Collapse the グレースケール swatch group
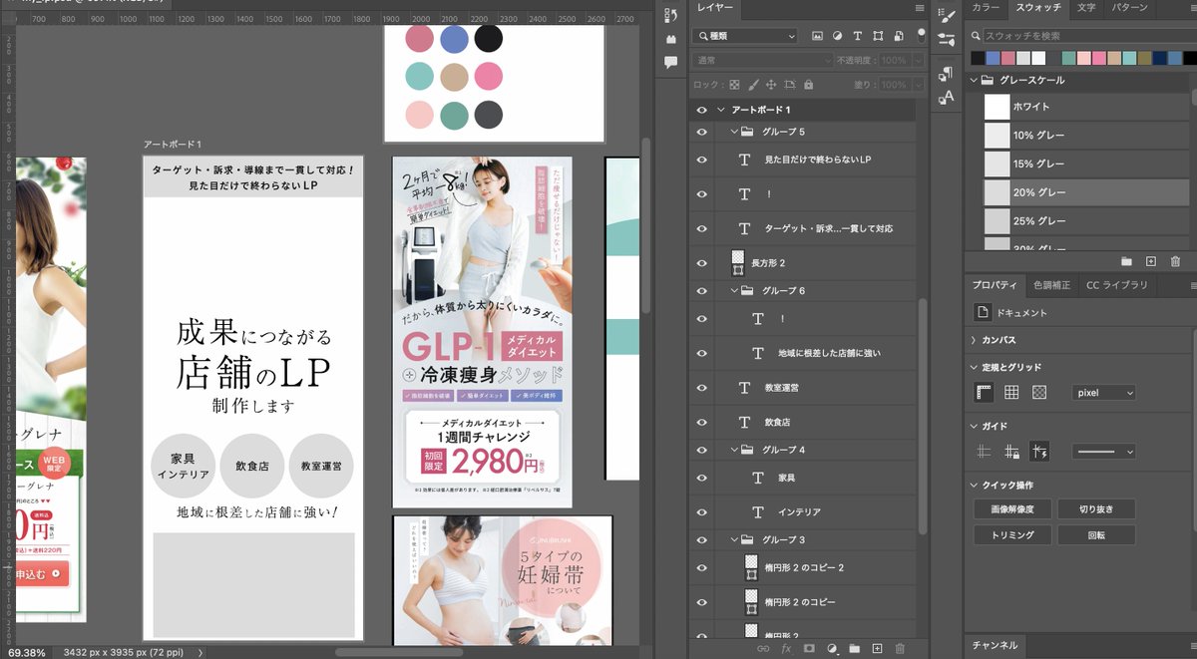Screen dimensions: 1197x659 [973, 80]
